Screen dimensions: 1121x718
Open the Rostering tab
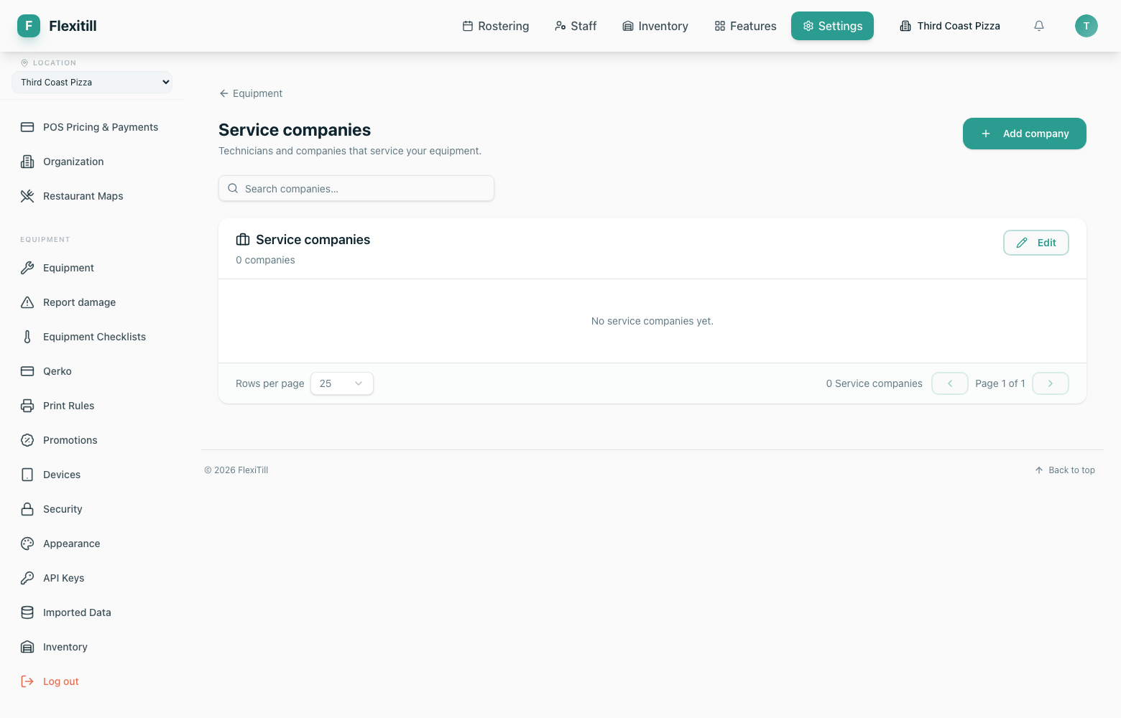pyautogui.click(x=496, y=26)
